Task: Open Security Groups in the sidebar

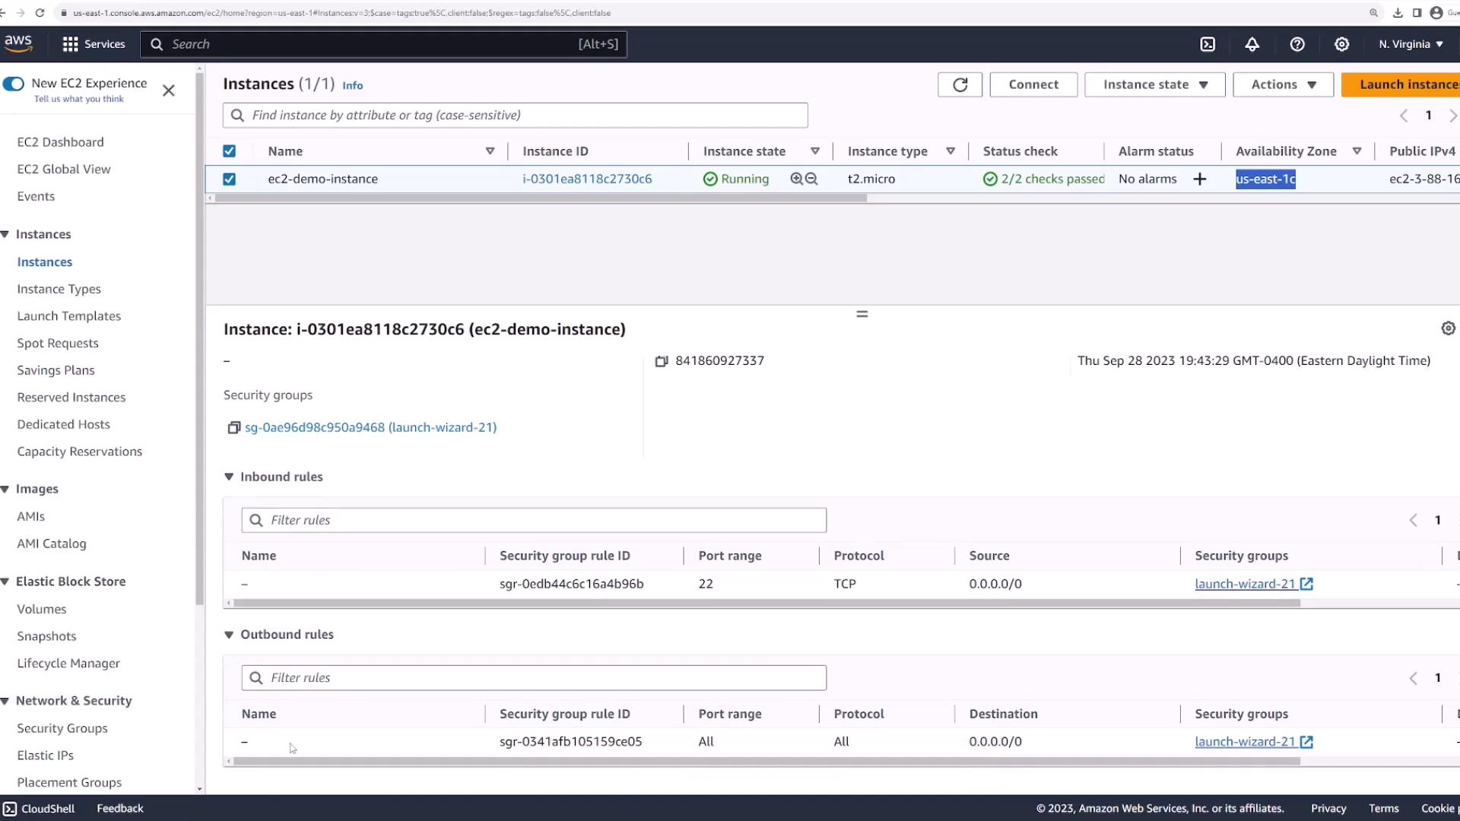Action: point(62,727)
